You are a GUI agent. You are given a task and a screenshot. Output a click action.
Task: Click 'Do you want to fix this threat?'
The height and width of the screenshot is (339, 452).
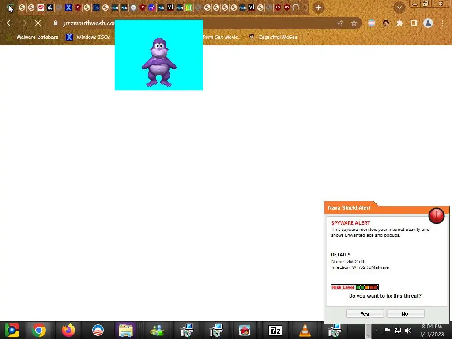(385, 296)
